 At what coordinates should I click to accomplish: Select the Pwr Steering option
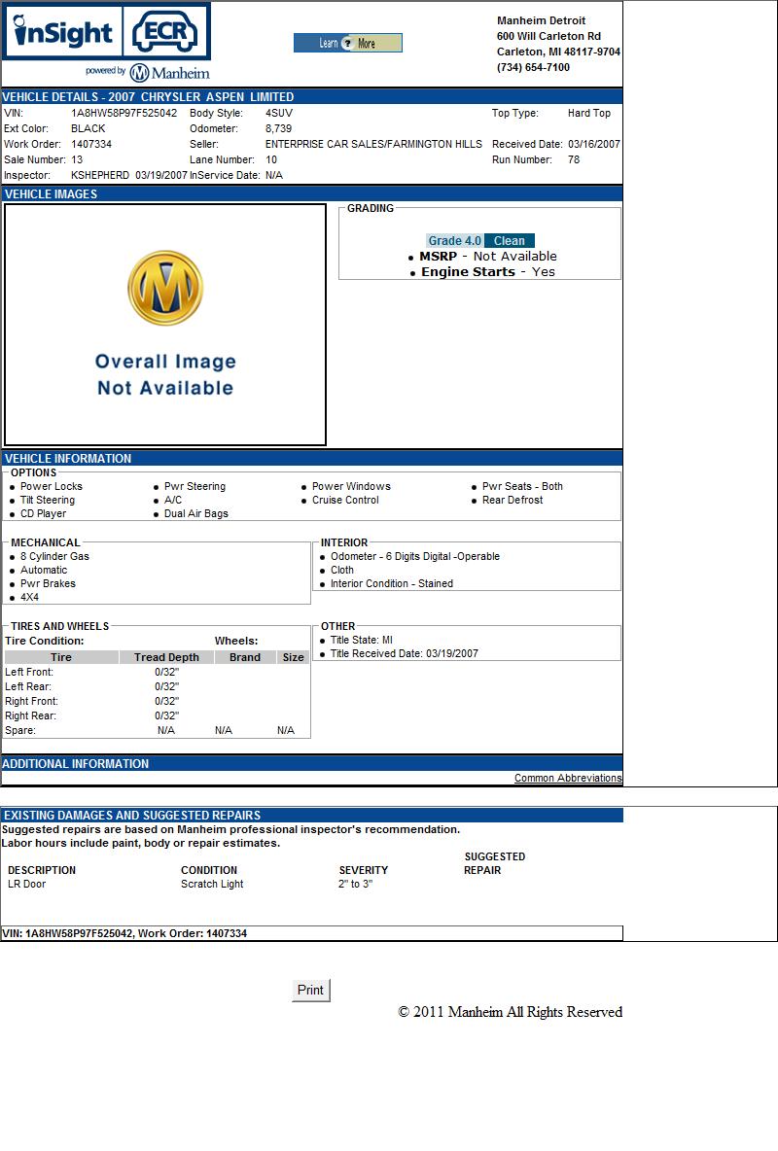tap(194, 487)
